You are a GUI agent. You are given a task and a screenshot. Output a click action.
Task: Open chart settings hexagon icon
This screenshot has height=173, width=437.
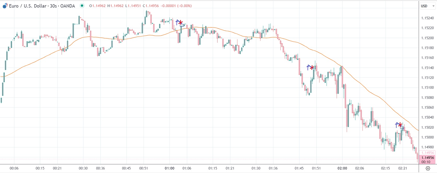pos(428,168)
